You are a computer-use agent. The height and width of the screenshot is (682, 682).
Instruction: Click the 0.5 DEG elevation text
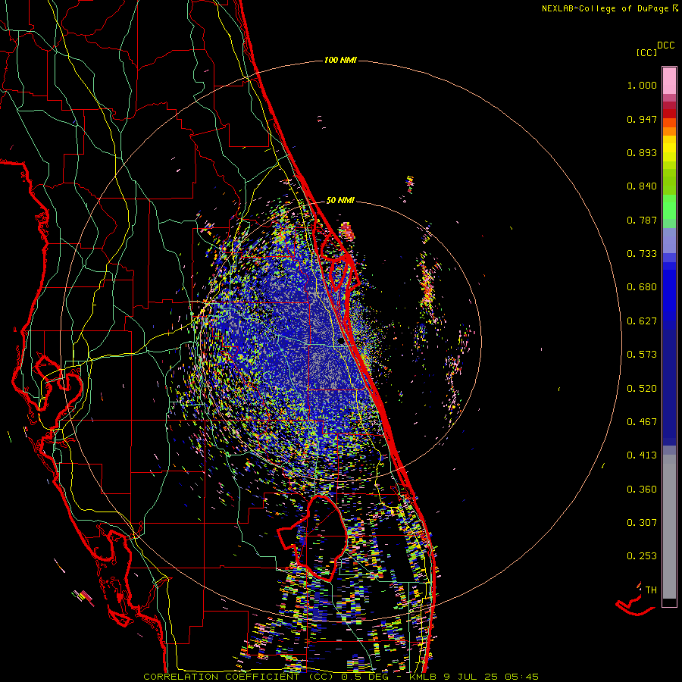tap(364, 677)
